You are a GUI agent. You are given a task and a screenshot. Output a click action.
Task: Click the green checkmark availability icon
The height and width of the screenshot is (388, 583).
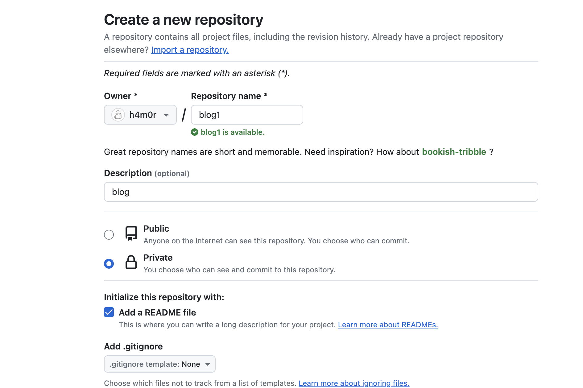tap(195, 132)
